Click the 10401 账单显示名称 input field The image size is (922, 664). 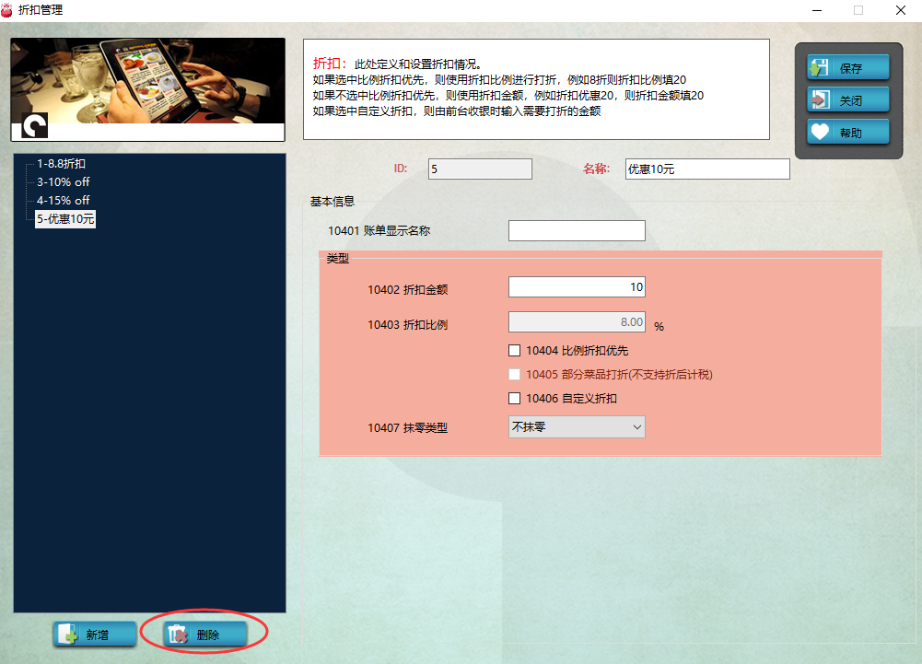(577, 230)
